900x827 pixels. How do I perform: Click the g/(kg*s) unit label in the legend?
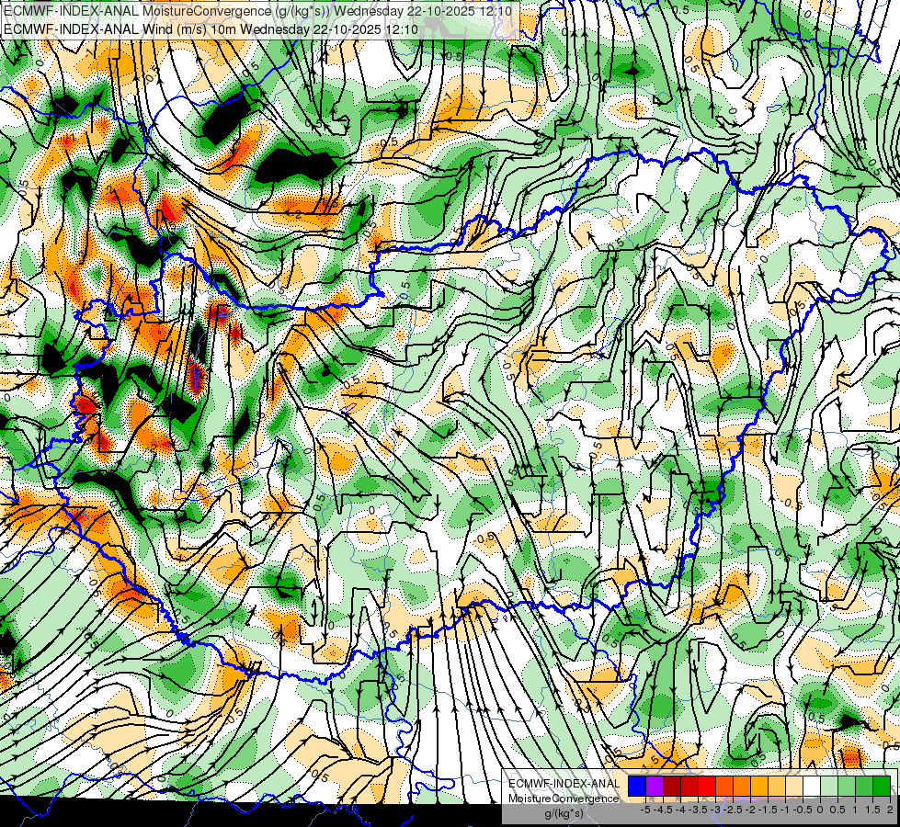pyautogui.click(x=564, y=813)
